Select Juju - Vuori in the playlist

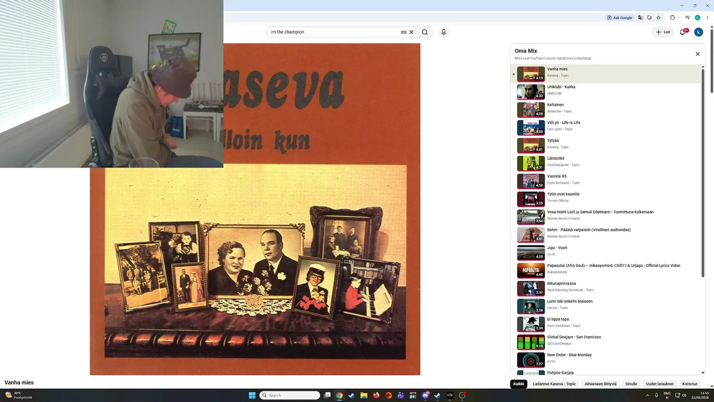coord(606,253)
